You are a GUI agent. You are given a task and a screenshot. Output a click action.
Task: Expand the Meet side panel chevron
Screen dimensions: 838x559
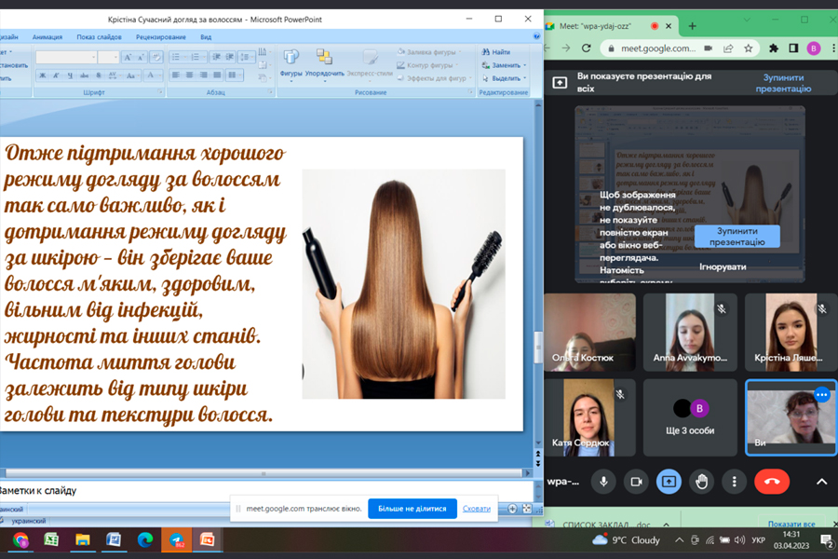point(821,482)
